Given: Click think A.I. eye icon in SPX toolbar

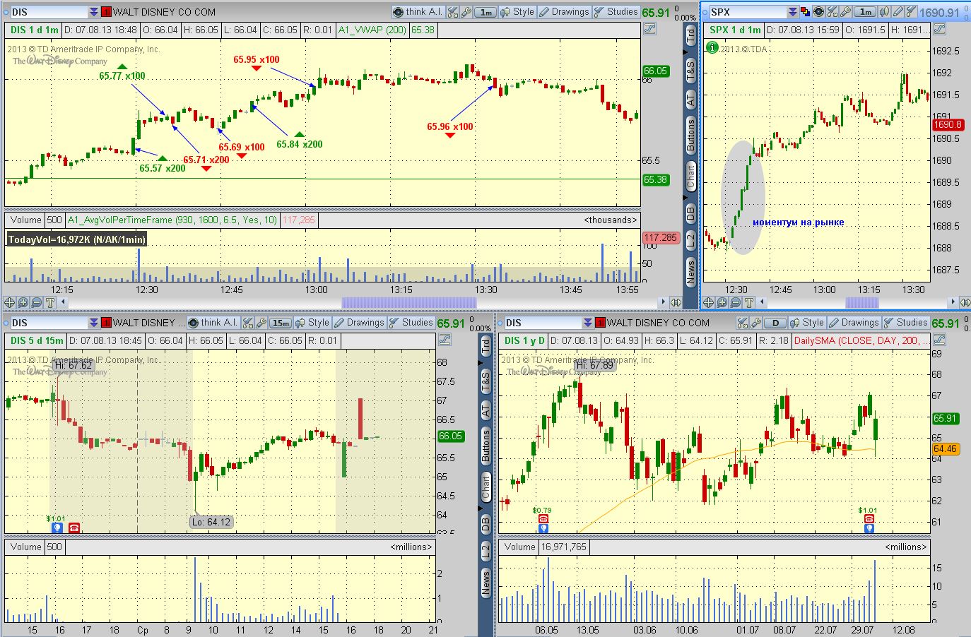Looking at the screenshot, I should click(x=818, y=12).
